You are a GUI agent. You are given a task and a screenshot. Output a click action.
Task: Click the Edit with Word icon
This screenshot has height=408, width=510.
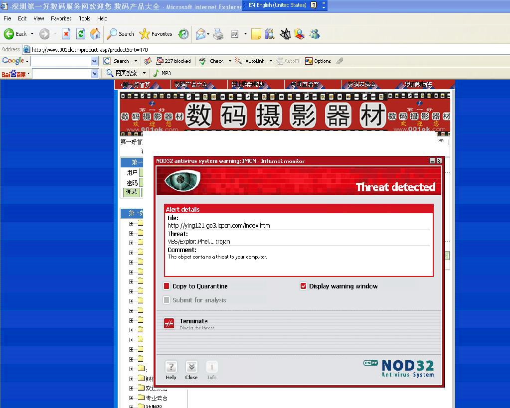(x=235, y=34)
